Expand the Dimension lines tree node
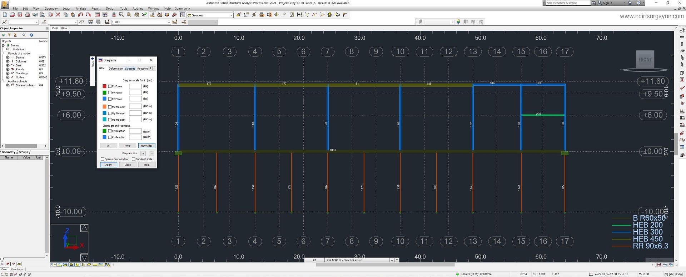Image resolution: width=686 pixels, height=277 pixels. click(8, 85)
